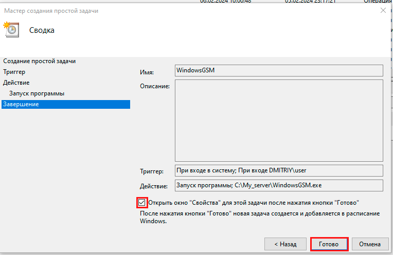The width and height of the screenshot is (393, 255).
Task: Select Создание простой задачи step
Action: click(39, 61)
